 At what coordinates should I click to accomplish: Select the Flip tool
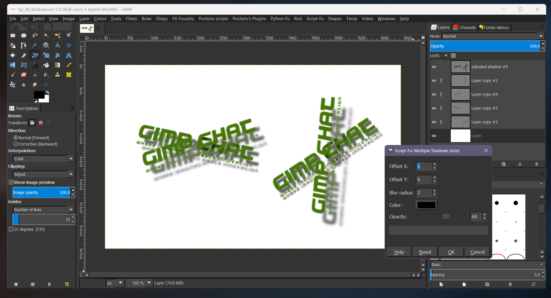click(x=13, y=65)
